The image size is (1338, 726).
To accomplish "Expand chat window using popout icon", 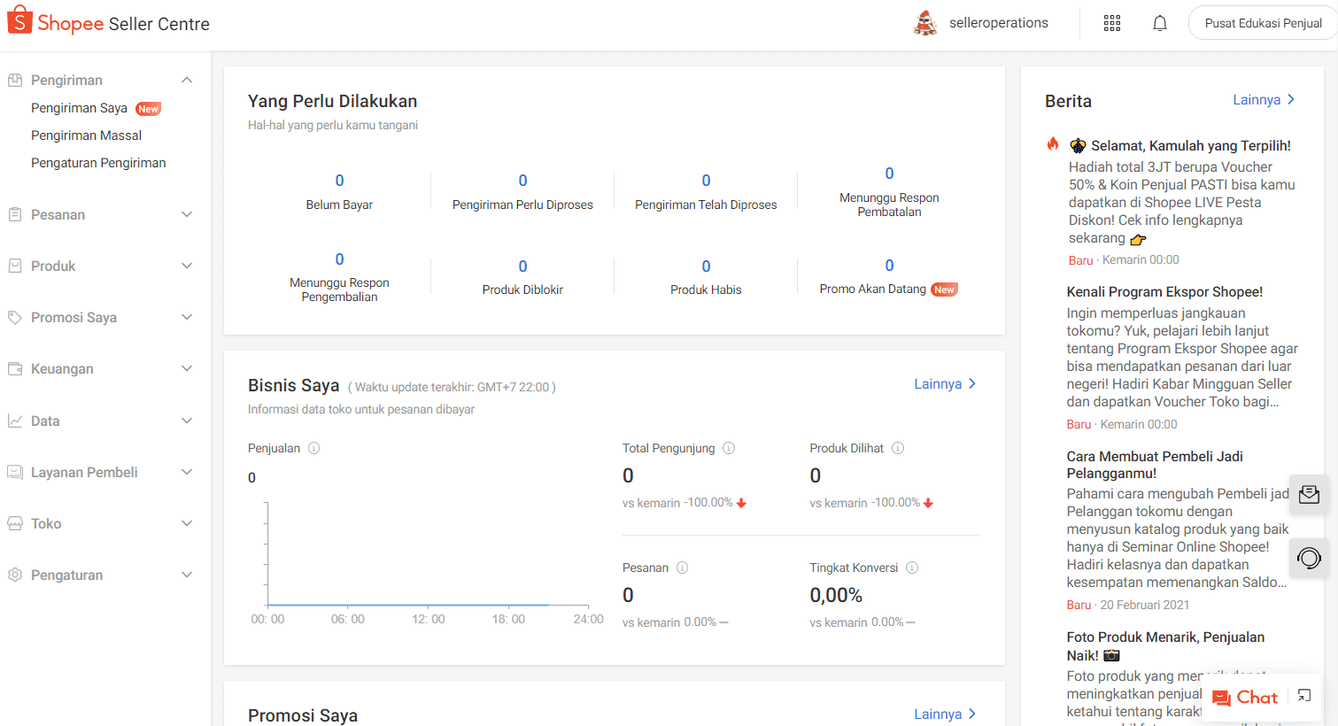I will point(1303,696).
